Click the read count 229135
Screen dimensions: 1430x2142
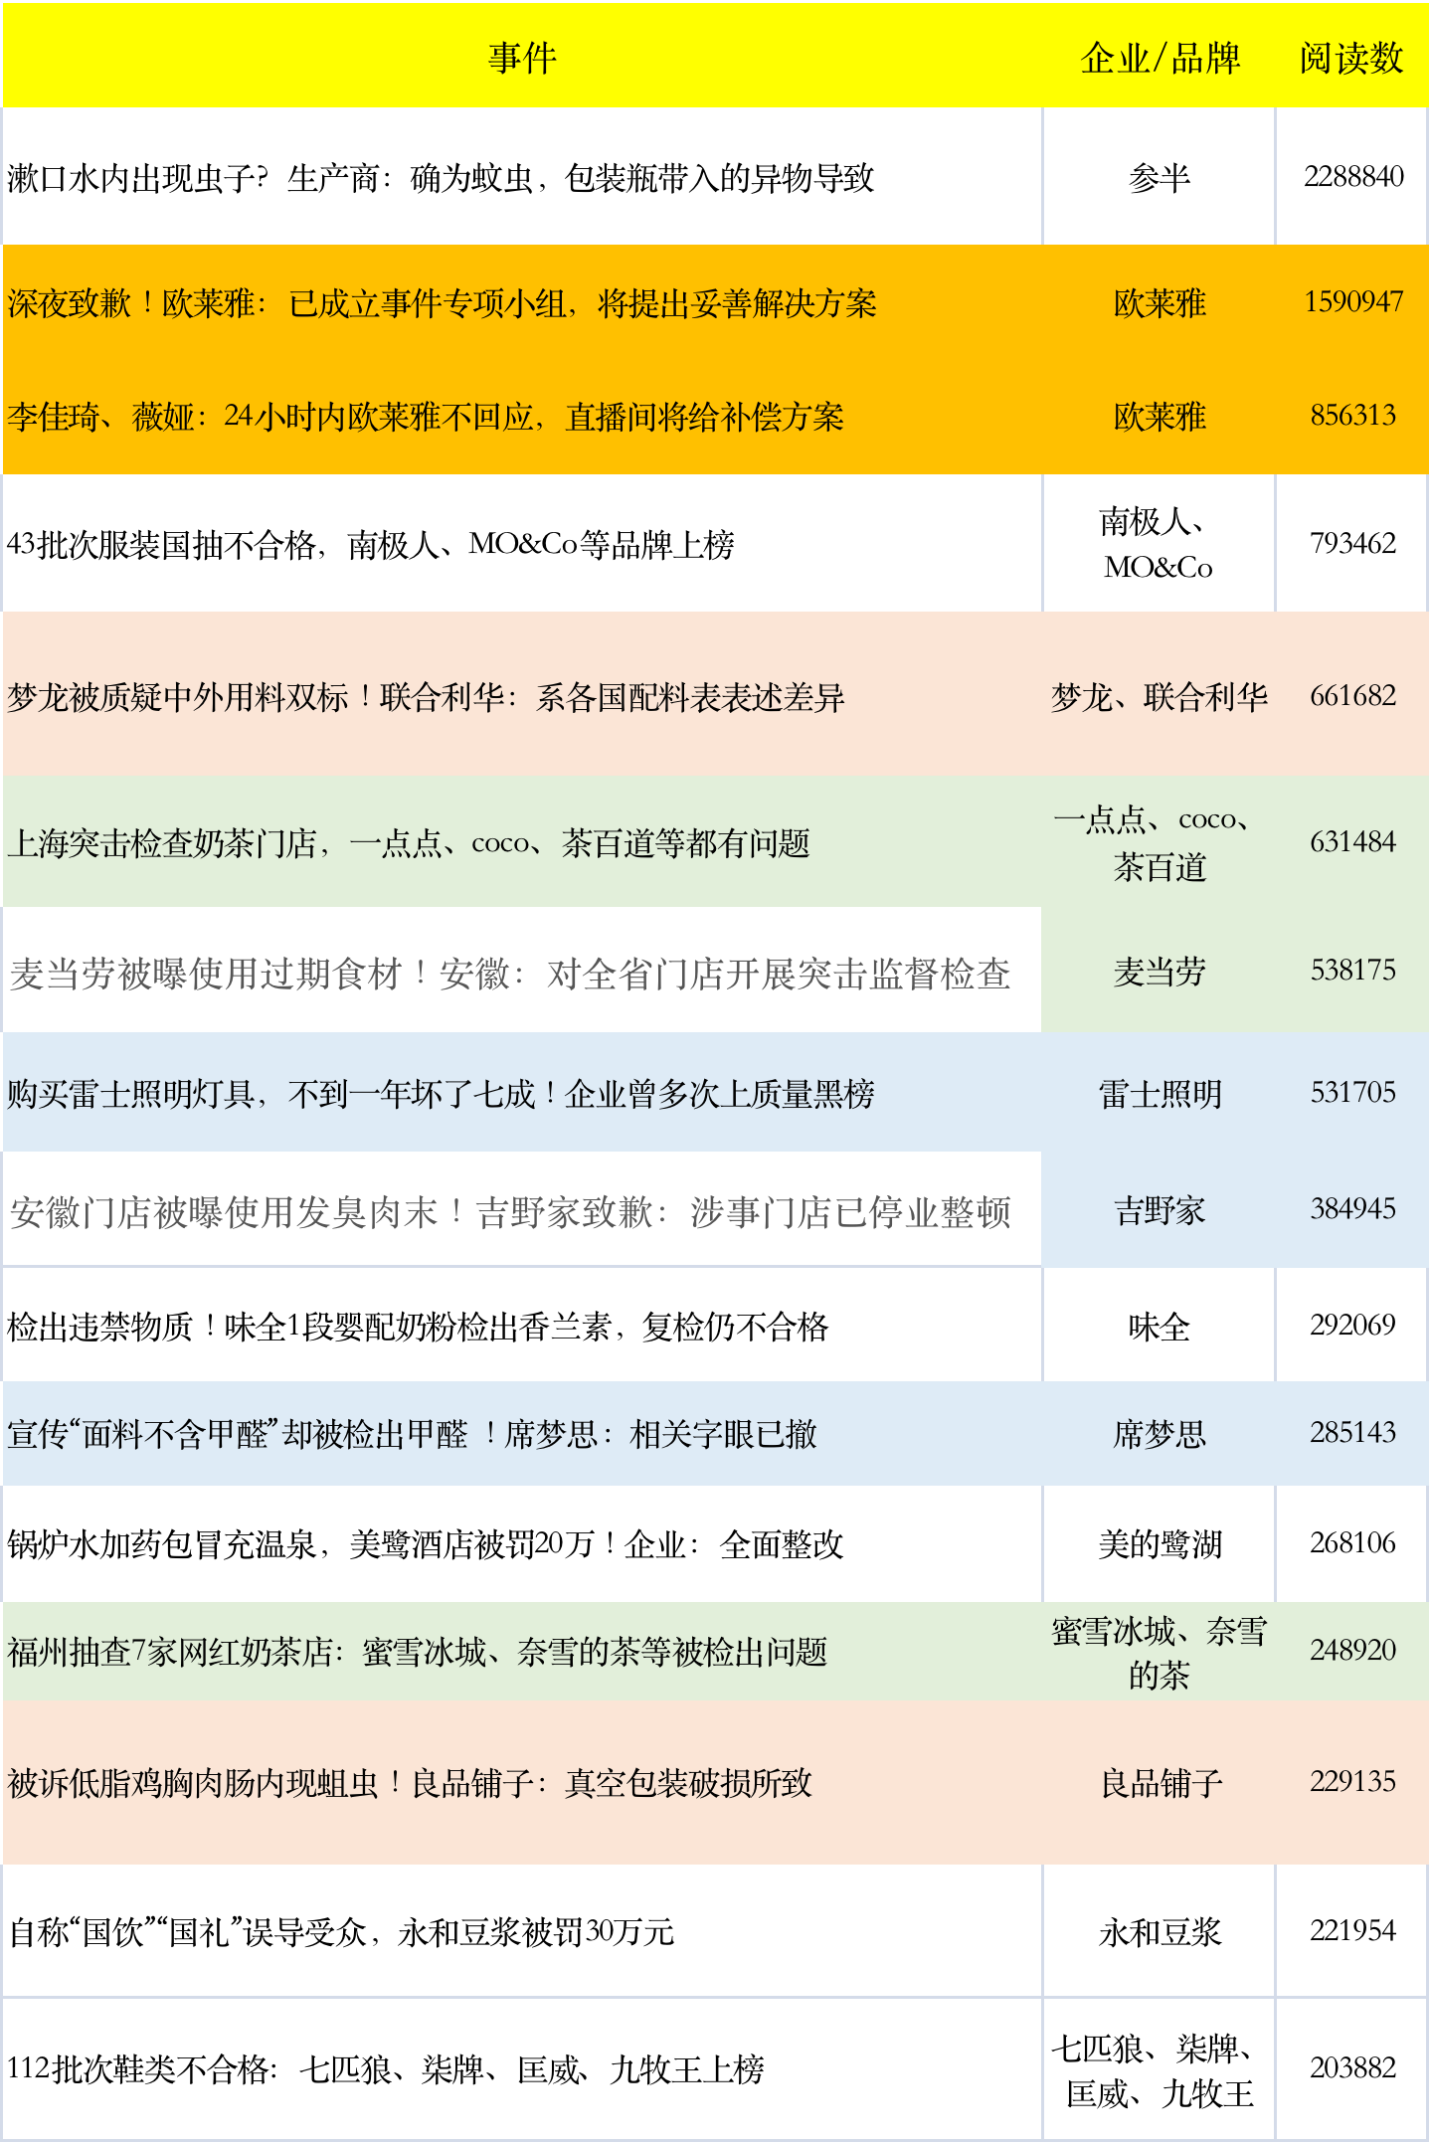pos(1353,1782)
